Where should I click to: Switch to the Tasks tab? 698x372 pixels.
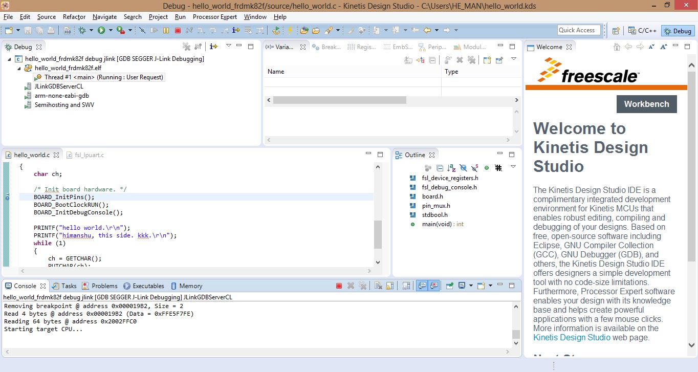(x=64, y=286)
